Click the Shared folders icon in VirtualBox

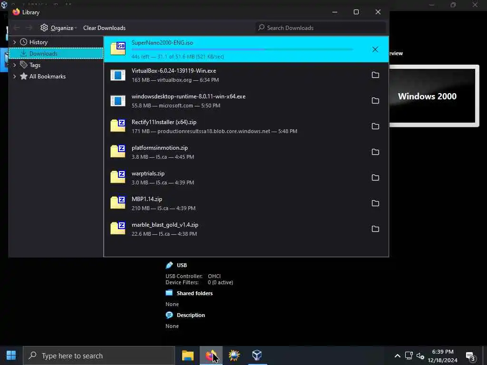click(x=169, y=293)
